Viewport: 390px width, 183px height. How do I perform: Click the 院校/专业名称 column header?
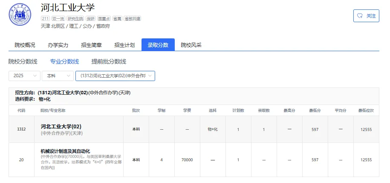click(53, 110)
